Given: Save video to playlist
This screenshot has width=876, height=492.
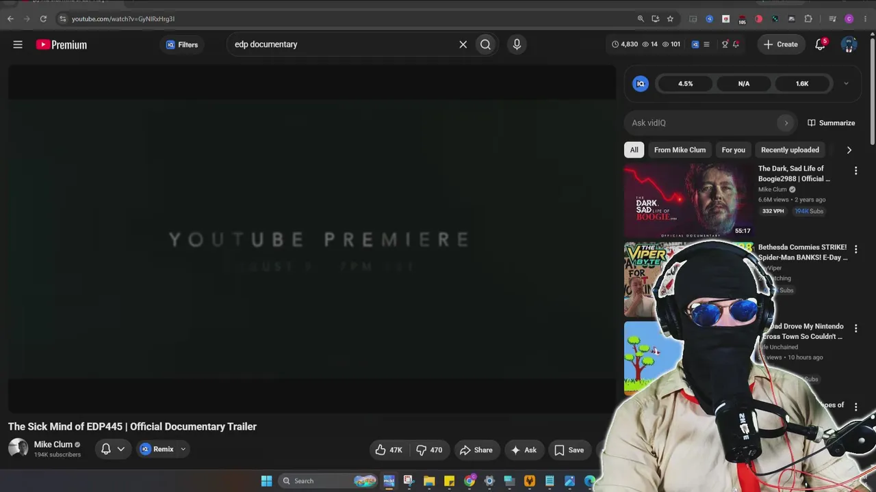Looking at the screenshot, I should click(x=569, y=450).
